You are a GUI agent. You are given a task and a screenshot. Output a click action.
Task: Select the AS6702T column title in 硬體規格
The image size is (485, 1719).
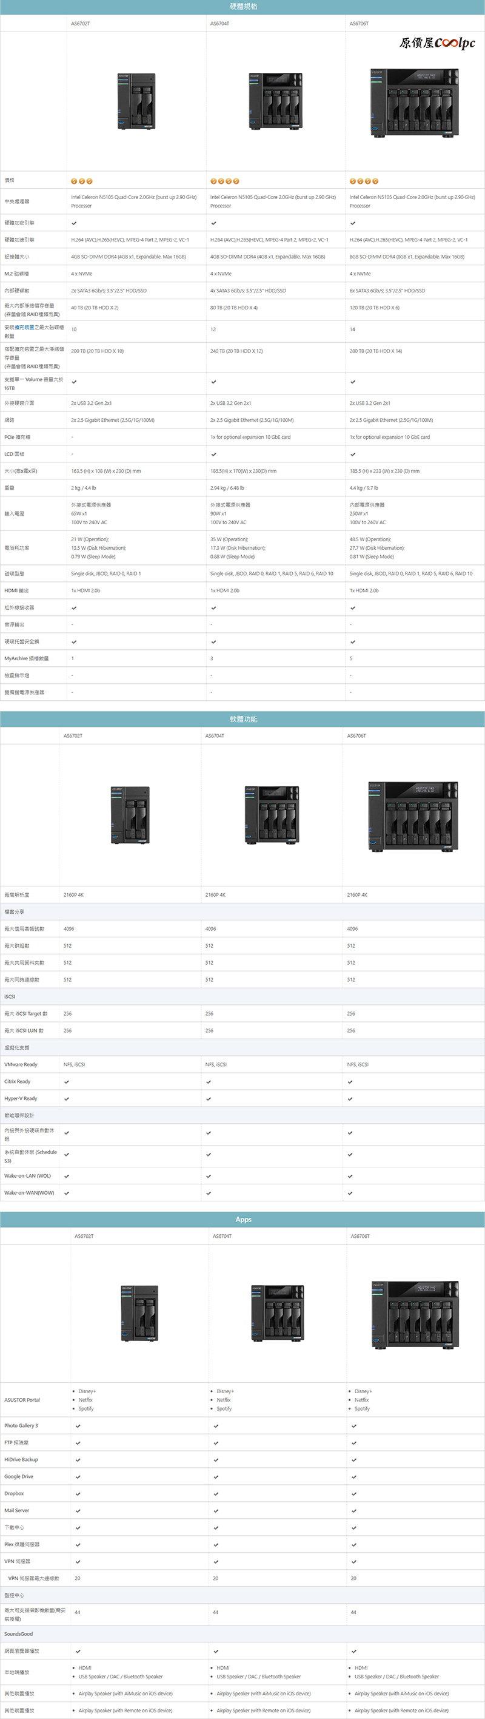click(81, 23)
